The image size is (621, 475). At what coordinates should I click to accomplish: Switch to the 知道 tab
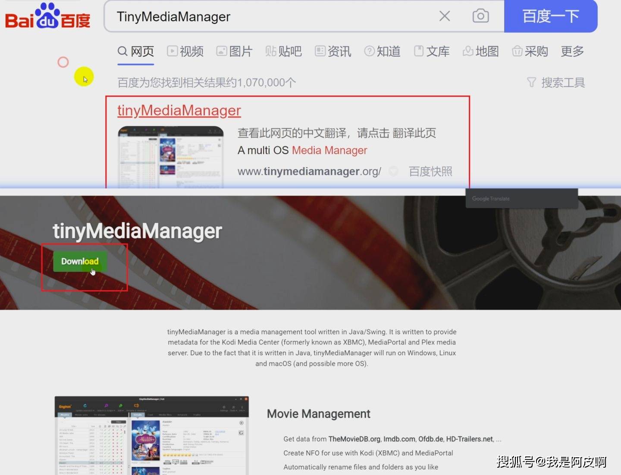pyautogui.click(x=383, y=51)
